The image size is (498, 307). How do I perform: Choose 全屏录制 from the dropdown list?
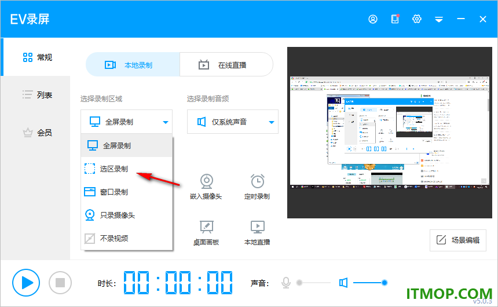click(127, 145)
